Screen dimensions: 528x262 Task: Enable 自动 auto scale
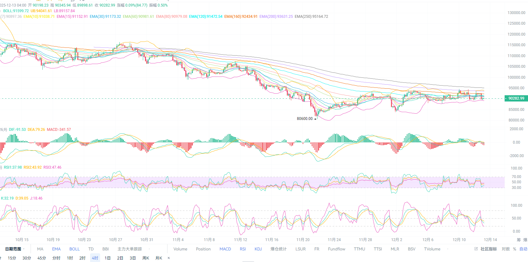523,249
